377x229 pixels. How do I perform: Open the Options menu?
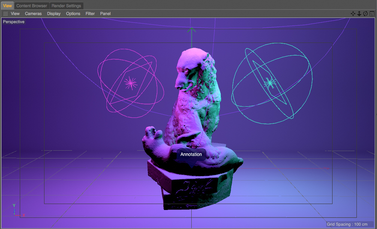point(73,13)
